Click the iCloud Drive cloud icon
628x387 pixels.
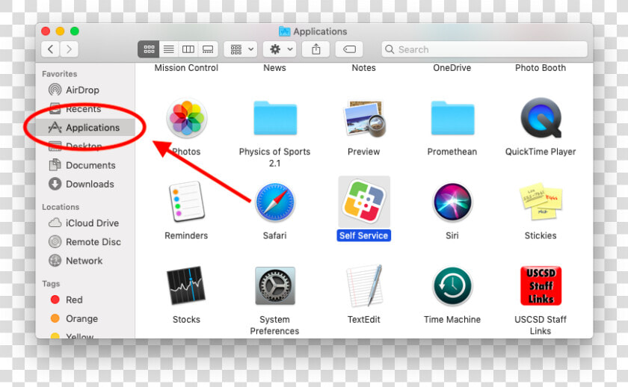55,223
